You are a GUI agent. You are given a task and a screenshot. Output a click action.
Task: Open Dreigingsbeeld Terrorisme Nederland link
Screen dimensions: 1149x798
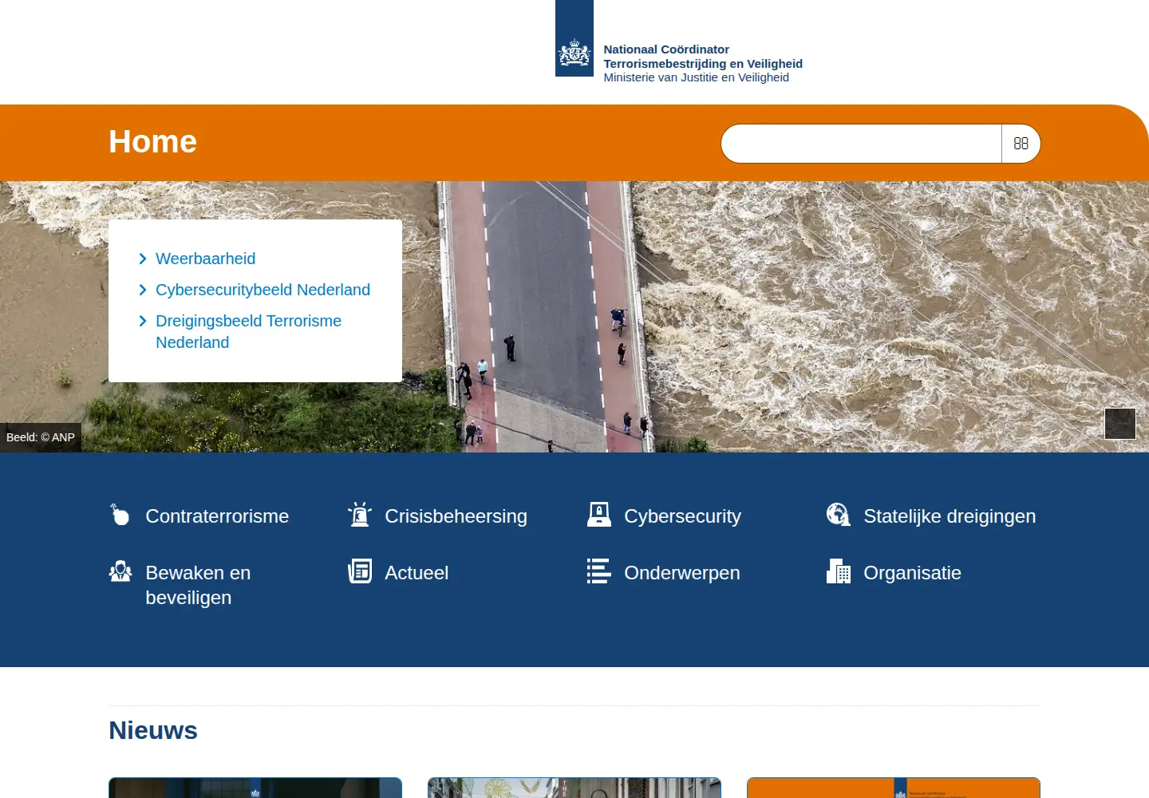248,331
